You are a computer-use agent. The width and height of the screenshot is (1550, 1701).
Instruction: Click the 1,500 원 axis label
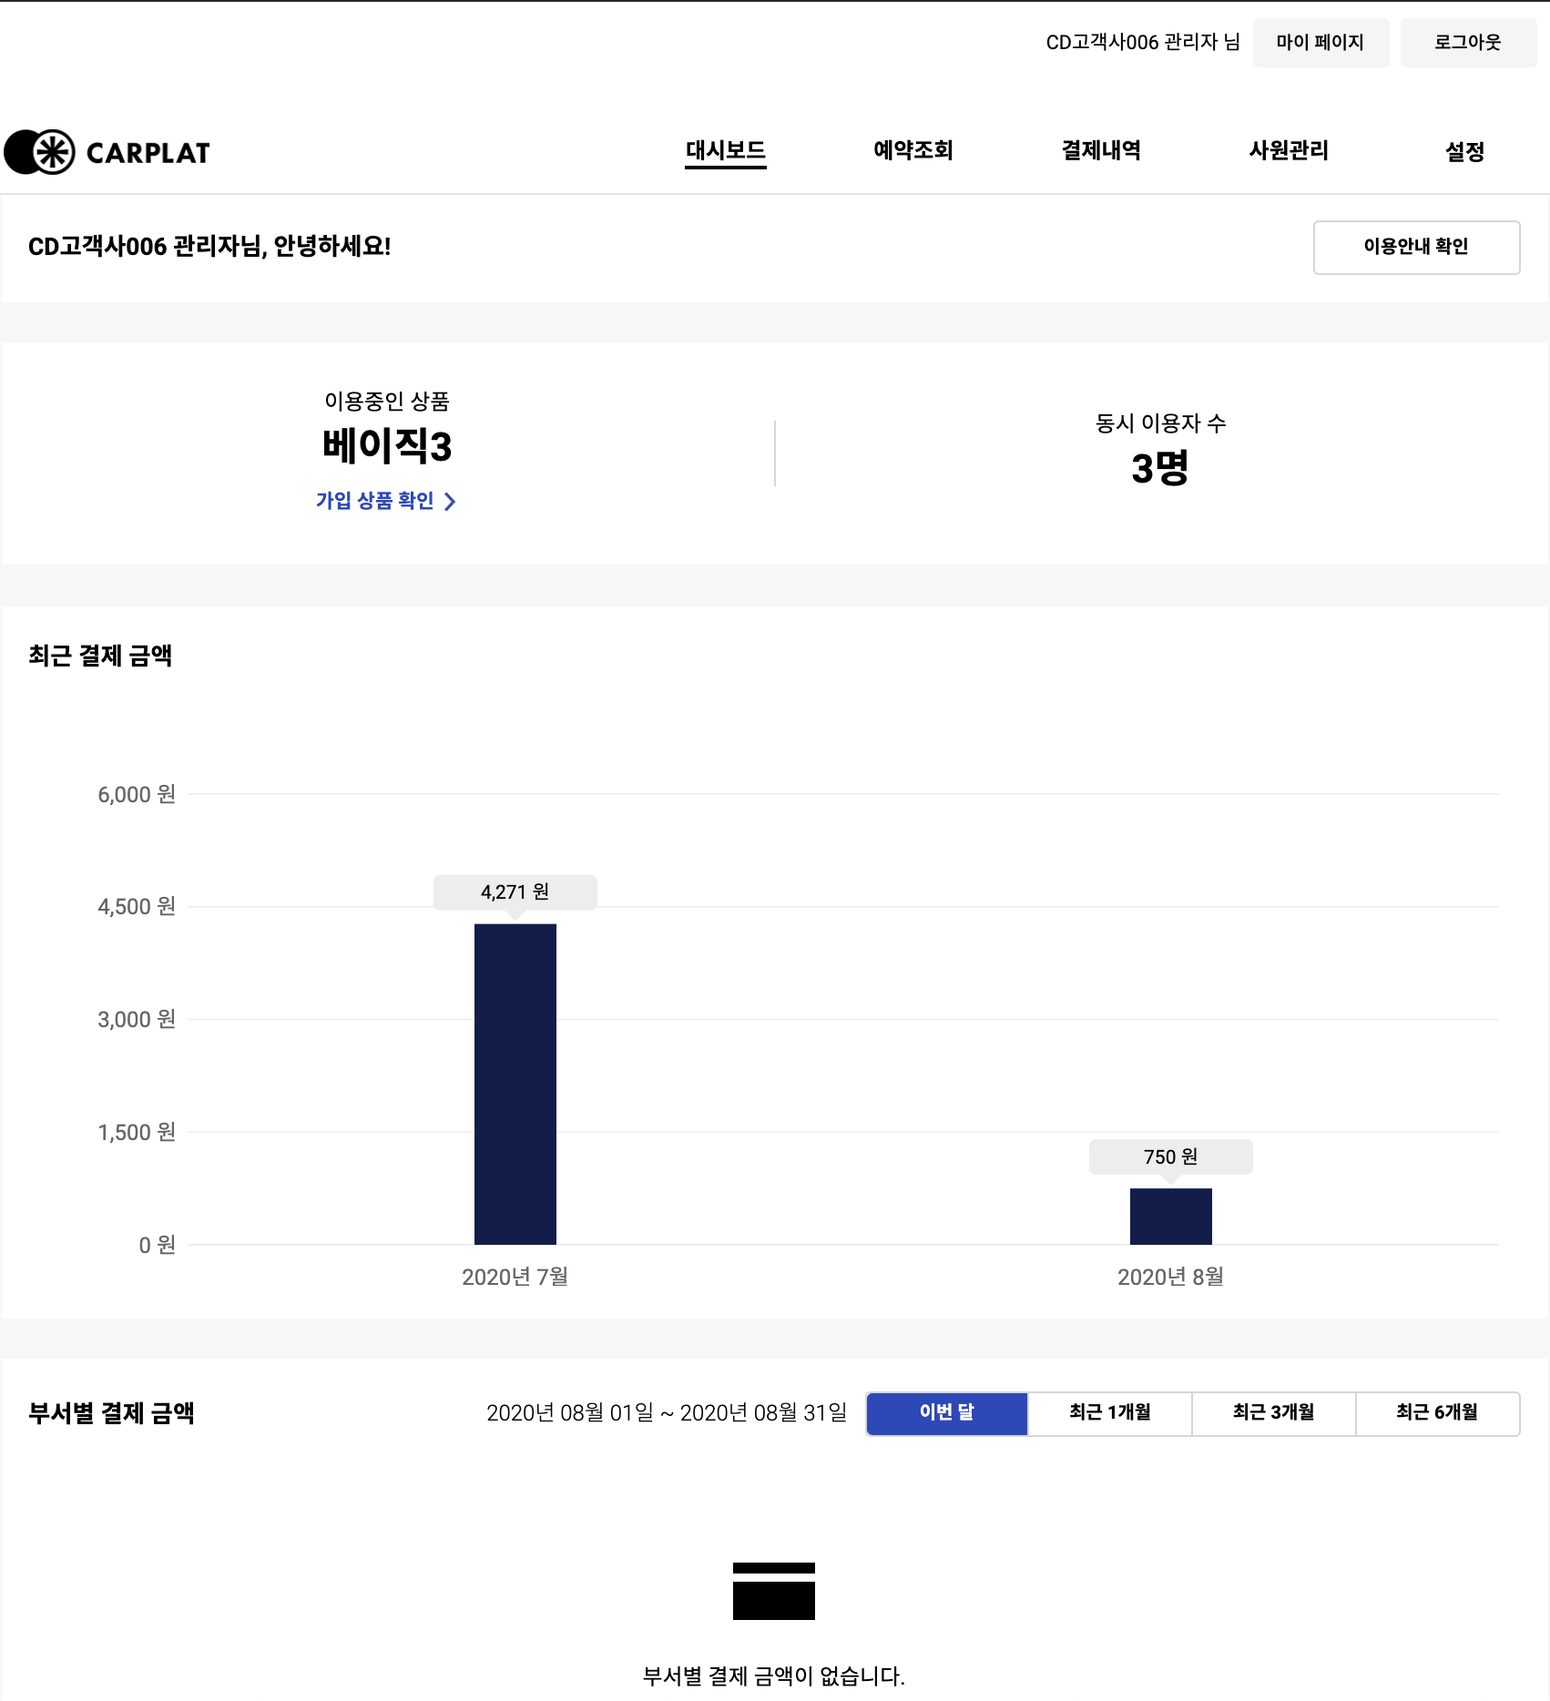[x=137, y=1133]
